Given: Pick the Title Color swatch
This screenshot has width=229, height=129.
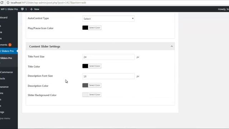Looking at the screenshot, I should (85, 66).
